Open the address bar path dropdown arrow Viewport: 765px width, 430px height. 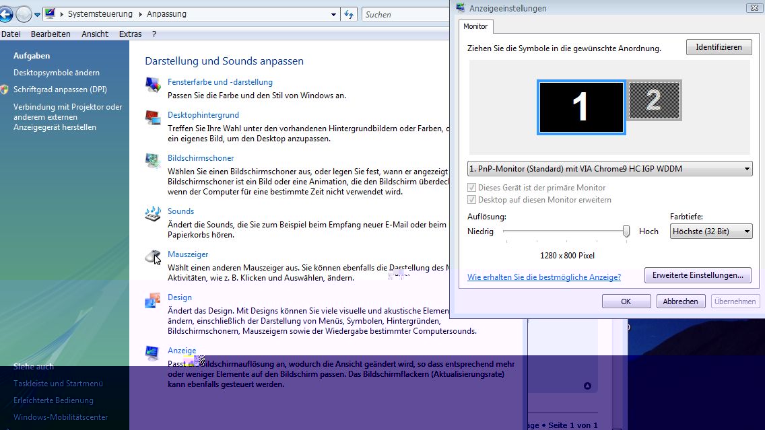click(x=334, y=14)
